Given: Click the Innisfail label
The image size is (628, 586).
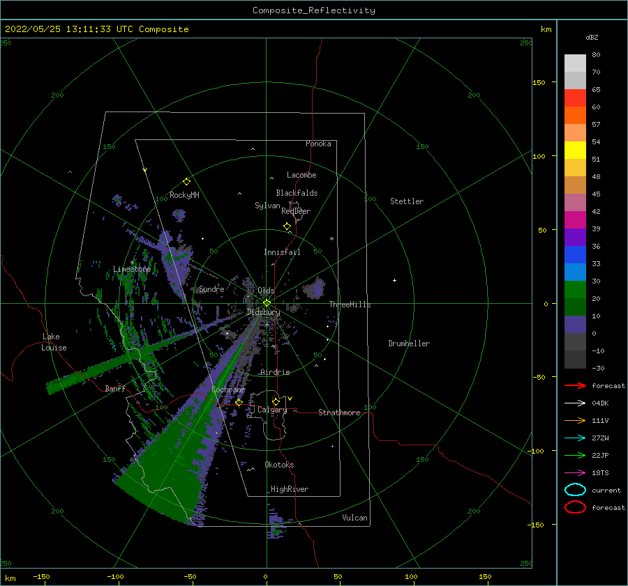Looking at the screenshot, I should pyautogui.click(x=282, y=252).
